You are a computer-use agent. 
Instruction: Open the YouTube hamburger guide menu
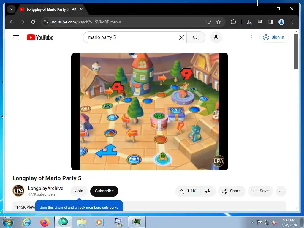pos(16,37)
